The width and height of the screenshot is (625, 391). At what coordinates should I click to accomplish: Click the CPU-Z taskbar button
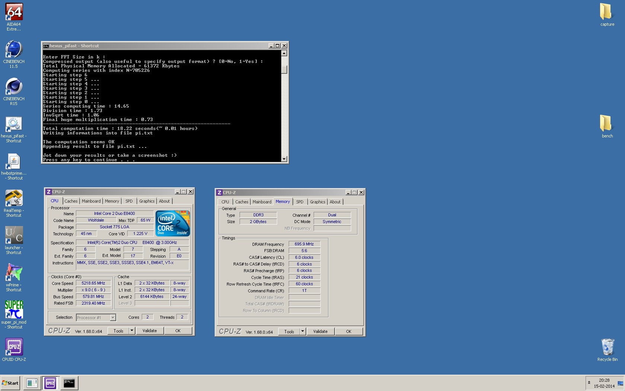pos(50,383)
